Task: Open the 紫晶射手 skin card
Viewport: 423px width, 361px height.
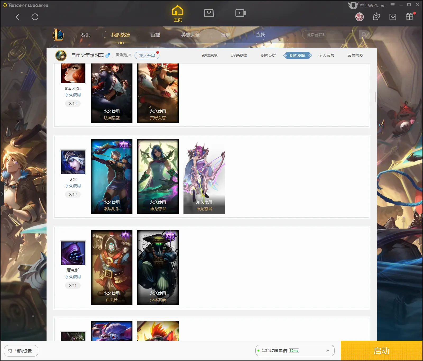Action: pos(112,177)
